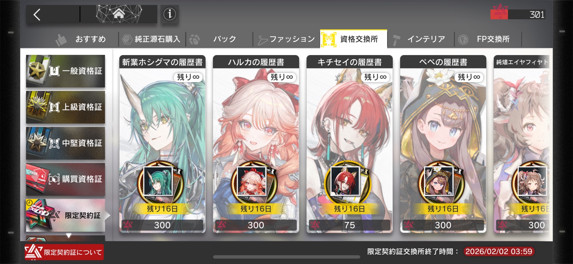Open the パック tab
This screenshot has width=573, height=264.
(219, 39)
